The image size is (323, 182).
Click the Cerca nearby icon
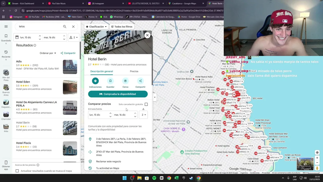pos(125,81)
